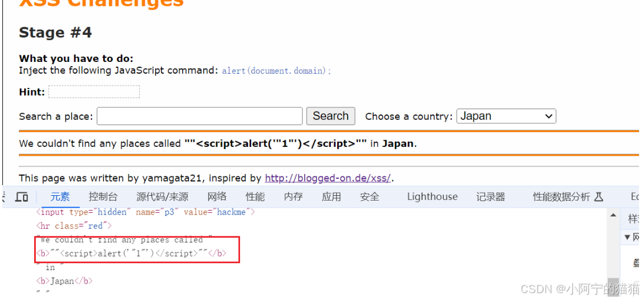Open the Lighthouse tab
Screen dimensions: 642x299
432,197
